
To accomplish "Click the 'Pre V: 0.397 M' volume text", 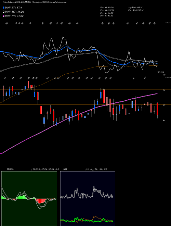I will point(136,10).
